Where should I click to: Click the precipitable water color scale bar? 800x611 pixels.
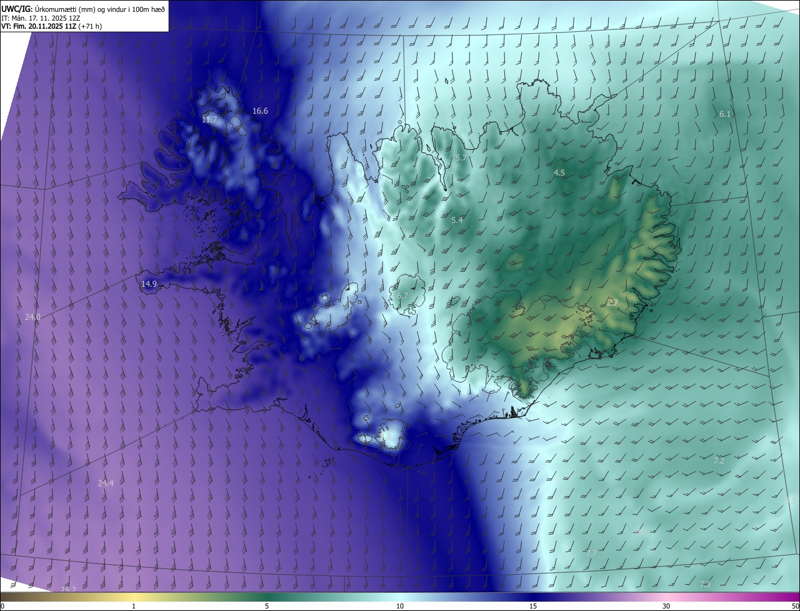(400, 597)
